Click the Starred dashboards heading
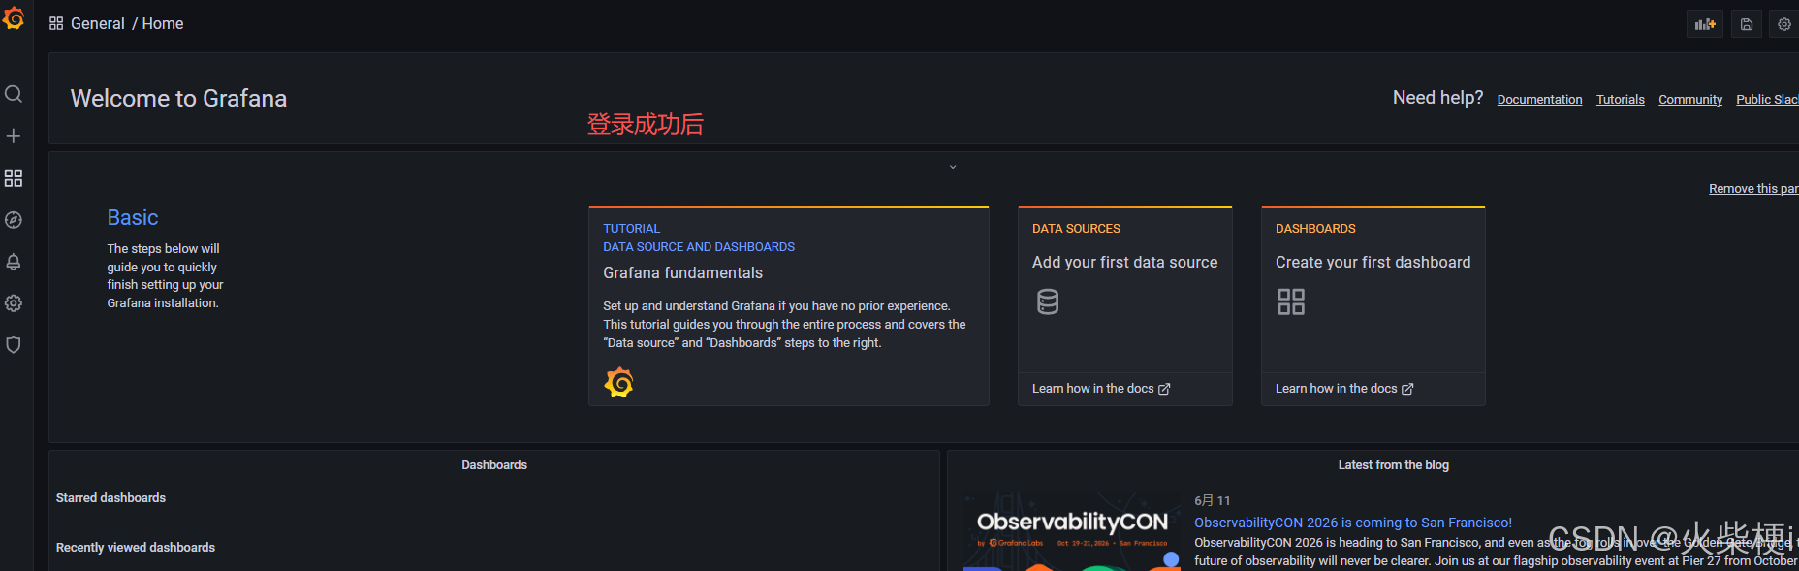Viewport: 1799px width, 571px height. [x=110, y=497]
